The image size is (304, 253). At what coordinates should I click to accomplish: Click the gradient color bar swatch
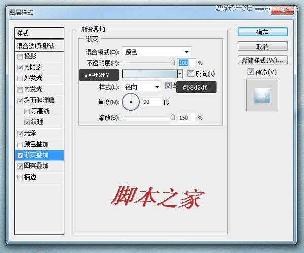click(x=149, y=74)
